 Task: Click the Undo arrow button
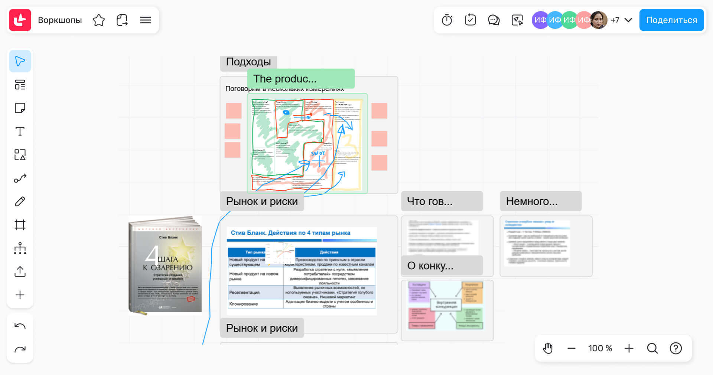(x=20, y=326)
